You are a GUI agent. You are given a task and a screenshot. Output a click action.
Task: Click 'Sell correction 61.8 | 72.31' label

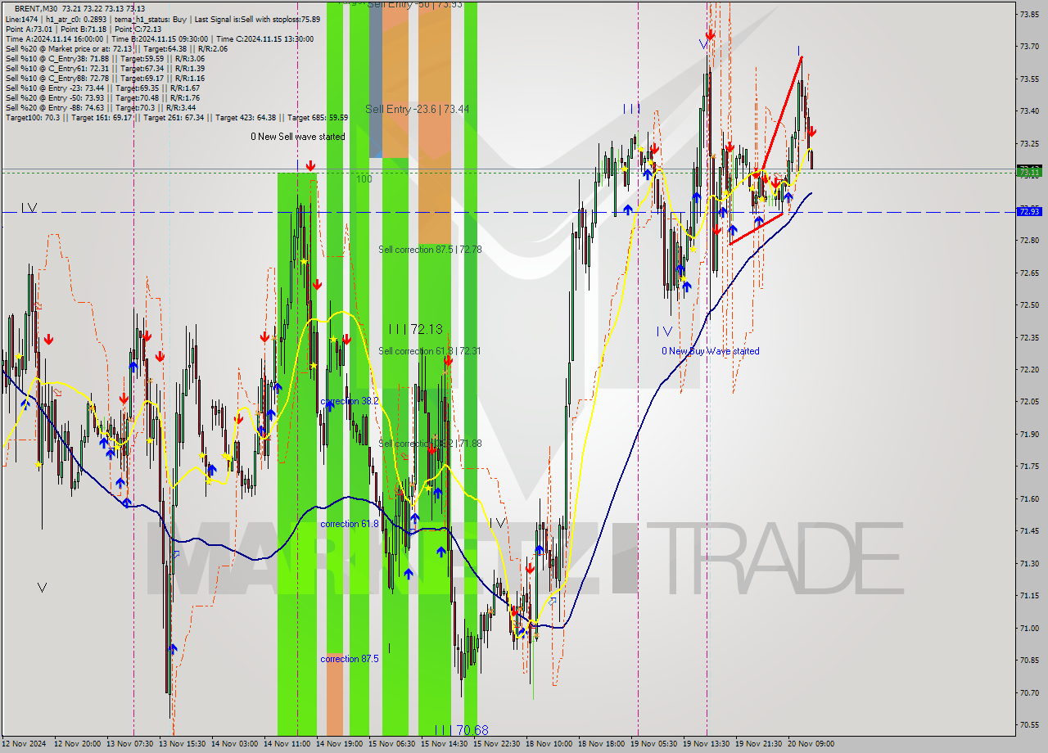(430, 351)
